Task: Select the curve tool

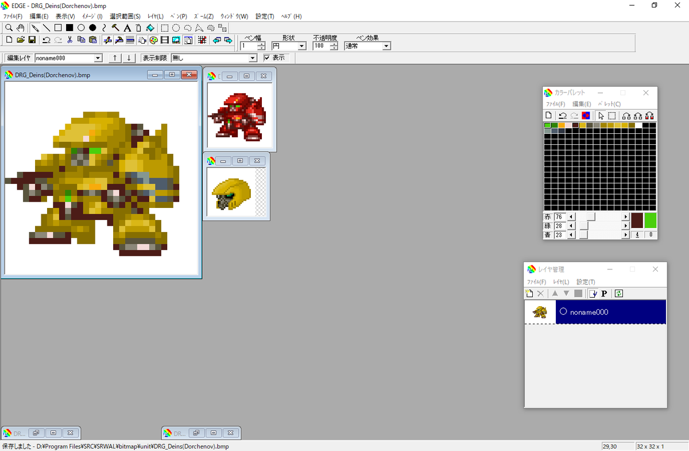Action: coord(104,28)
